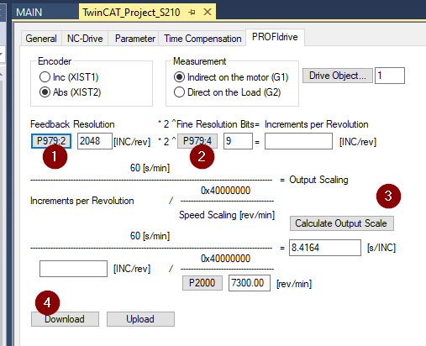Switch to the Parameter tab

[x=135, y=39]
